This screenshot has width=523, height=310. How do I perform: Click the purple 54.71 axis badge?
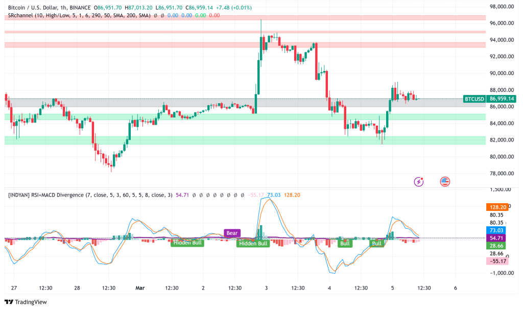click(x=496, y=238)
